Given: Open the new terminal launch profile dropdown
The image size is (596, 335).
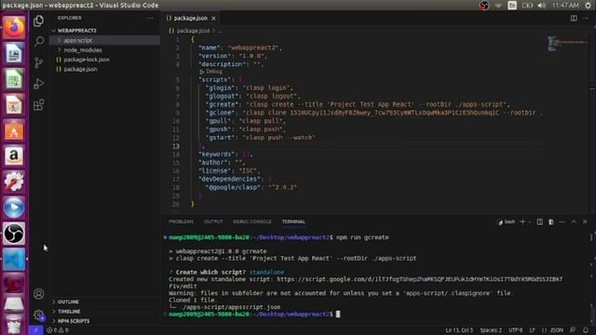Looking at the screenshot, I should click(x=530, y=221).
